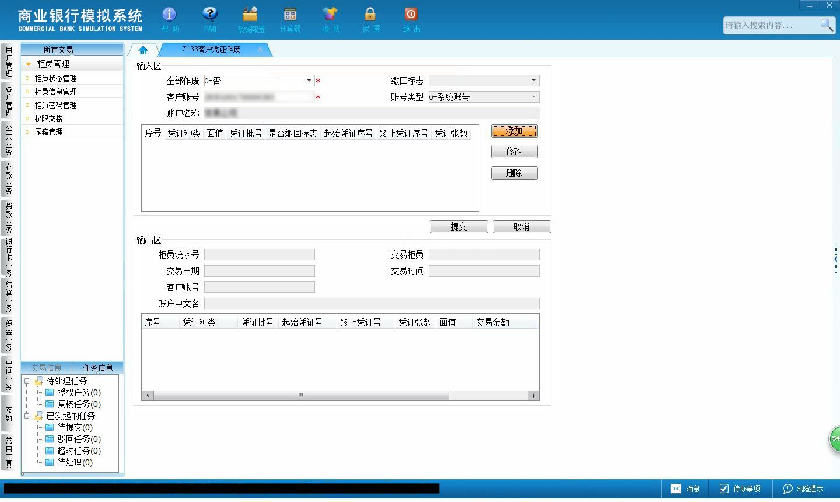Open the 全部作废 dropdown

point(309,81)
